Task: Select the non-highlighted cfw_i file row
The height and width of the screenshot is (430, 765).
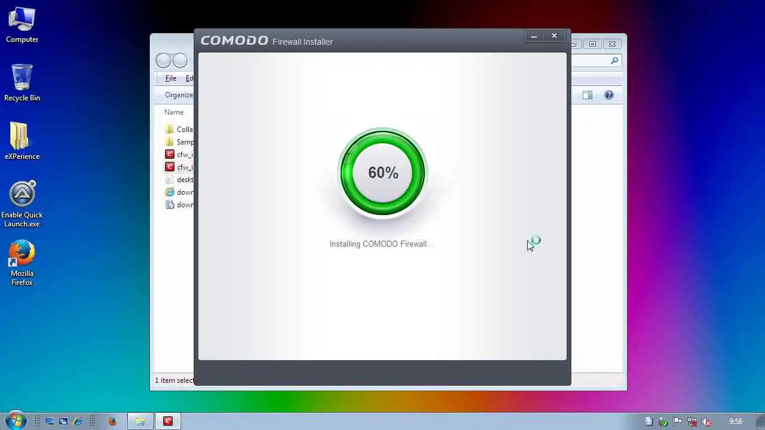Action: point(179,154)
